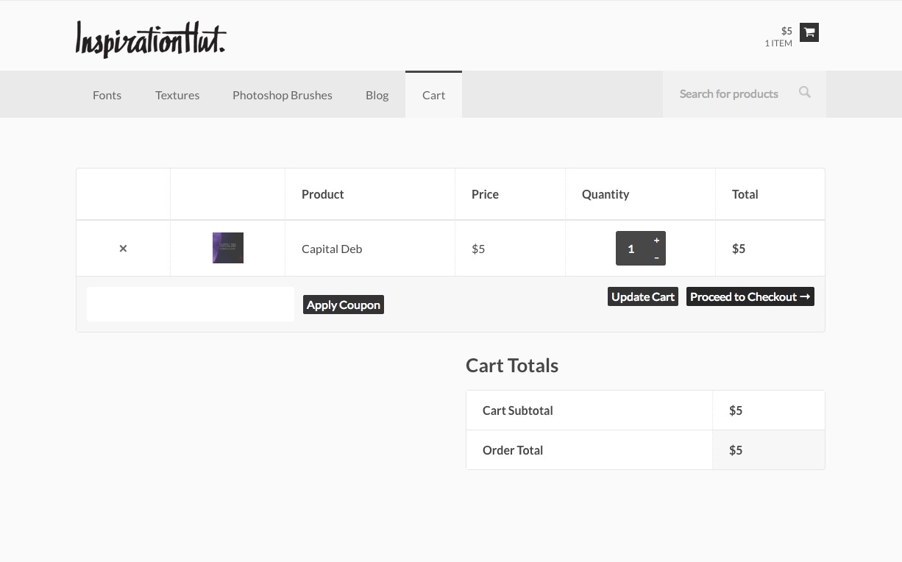Click the magnifying glass search icon
The height and width of the screenshot is (562, 902).
tap(805, 93)
